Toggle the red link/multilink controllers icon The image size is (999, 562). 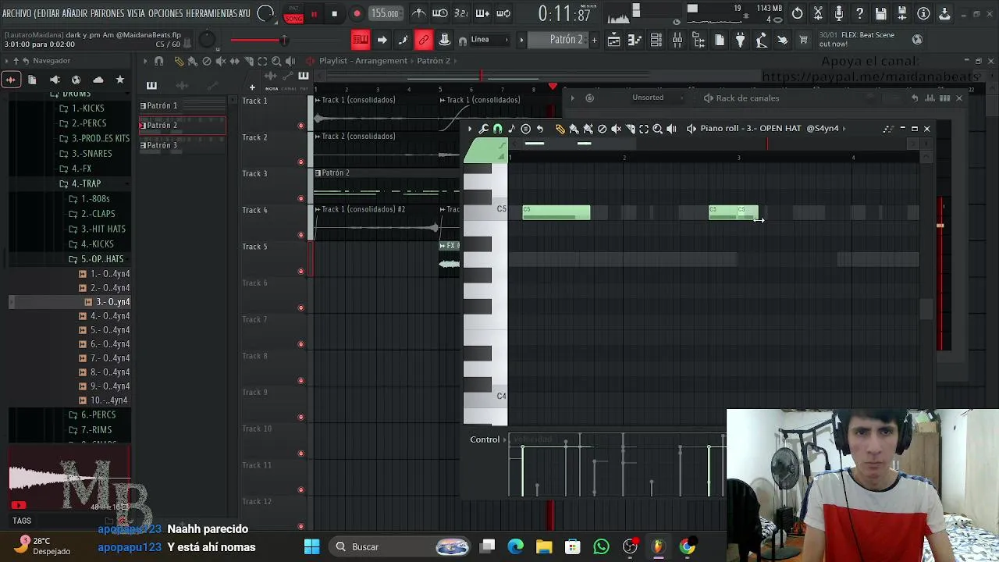pyautogui.click(x=424, y=40)
